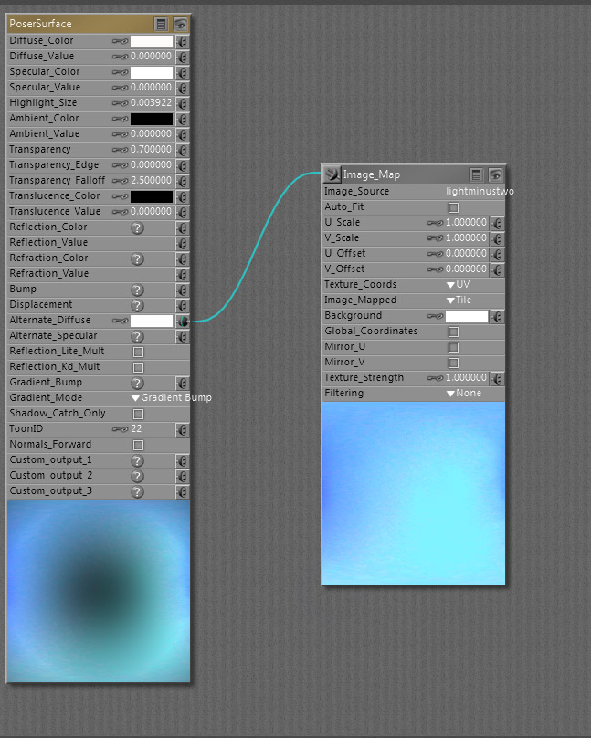Click the Image_Map node title text
Viewport: 591px width, 738px height.
[x=371, y=174]
